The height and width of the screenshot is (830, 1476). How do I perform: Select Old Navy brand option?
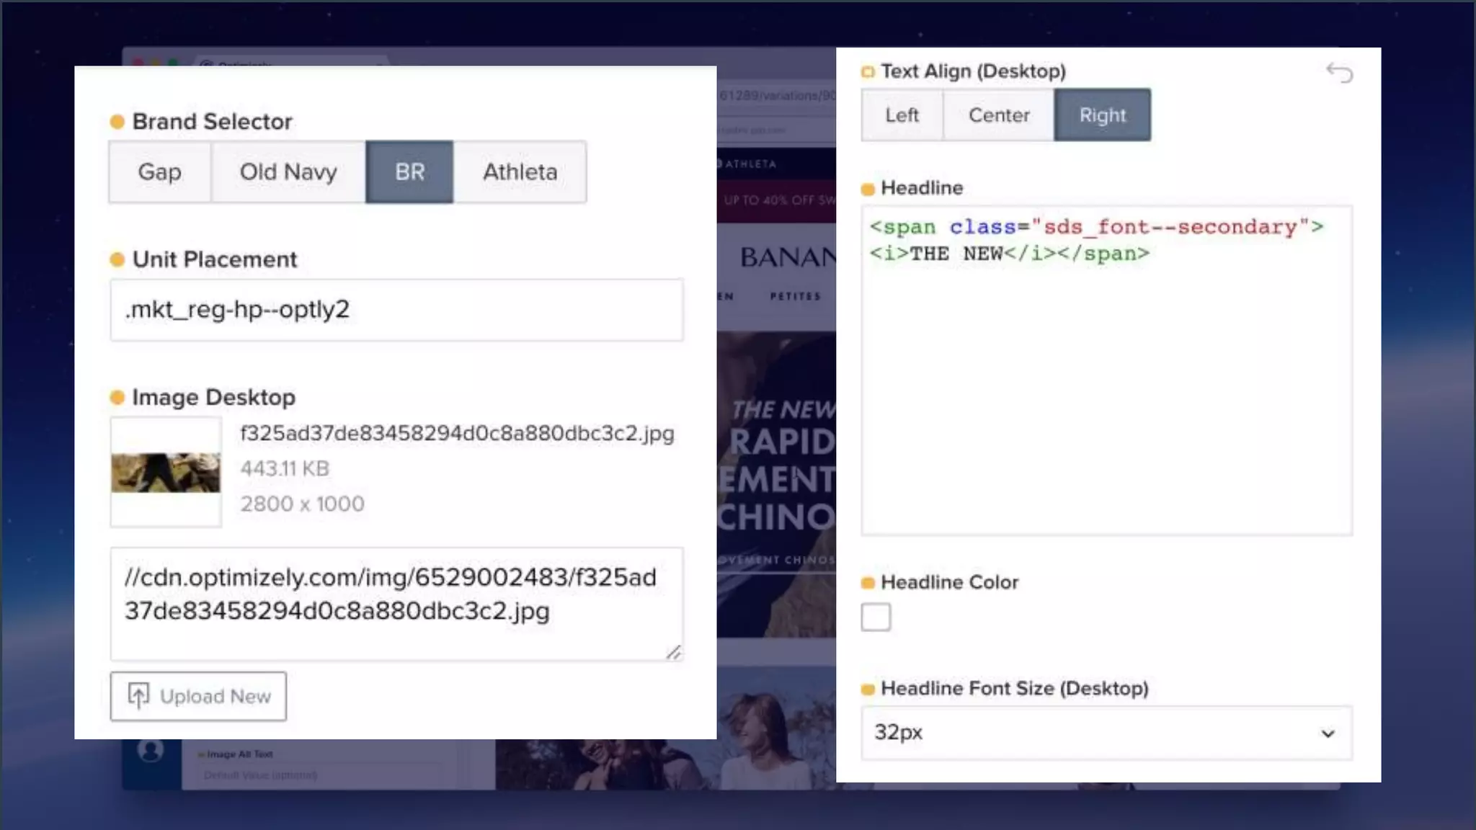[288, 172]
